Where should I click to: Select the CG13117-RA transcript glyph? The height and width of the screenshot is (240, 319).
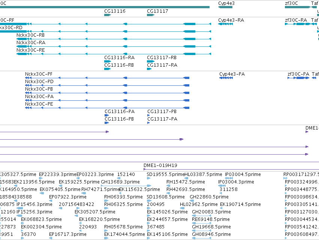[149, 69]
